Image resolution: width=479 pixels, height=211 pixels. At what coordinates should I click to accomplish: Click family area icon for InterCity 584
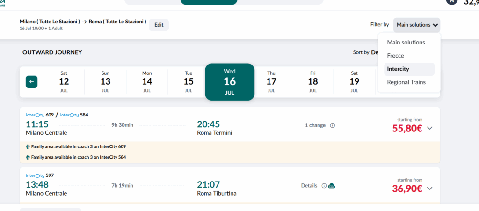[x=28, y=157]
